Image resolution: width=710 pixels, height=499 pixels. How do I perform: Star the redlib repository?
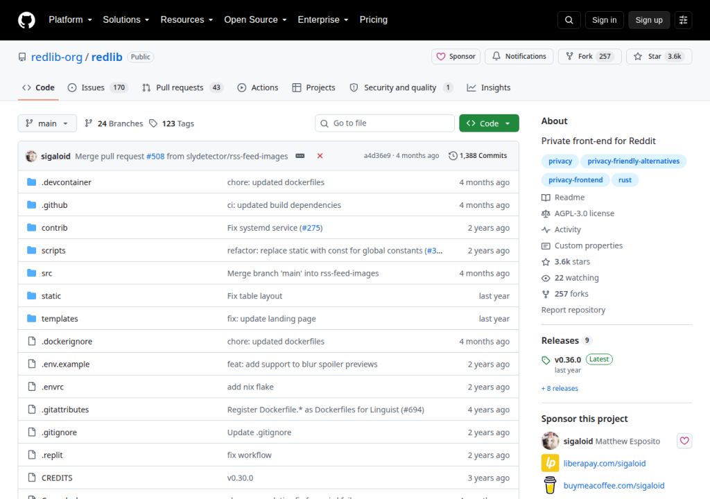tap(659, 56)
